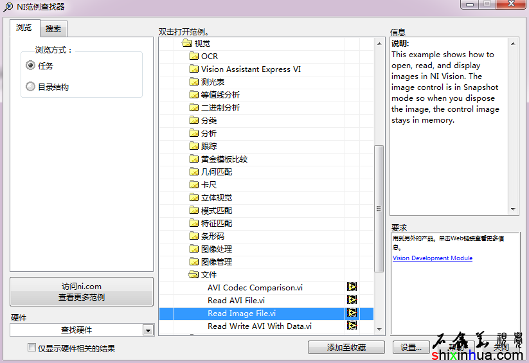The image size is (529, 363).
Task: Collapse the 文件 folder in tree
Action: tap(193, 274)
